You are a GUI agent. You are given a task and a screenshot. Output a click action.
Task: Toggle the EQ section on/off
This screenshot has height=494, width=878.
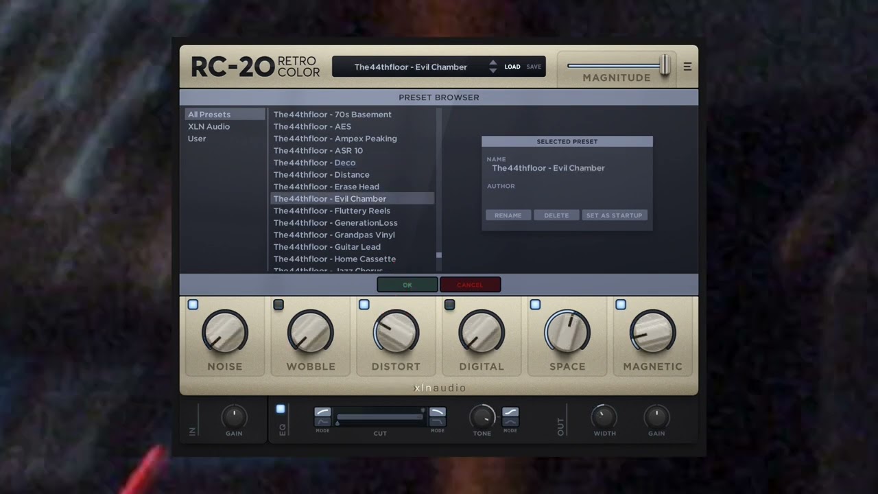[281, 409]
